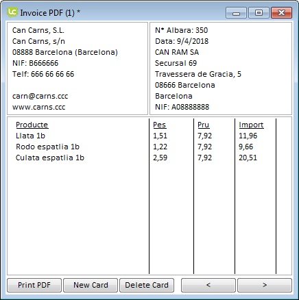Click the 'NIF: A08888888' line
299x300 pixels.
[x=182, y=107]
